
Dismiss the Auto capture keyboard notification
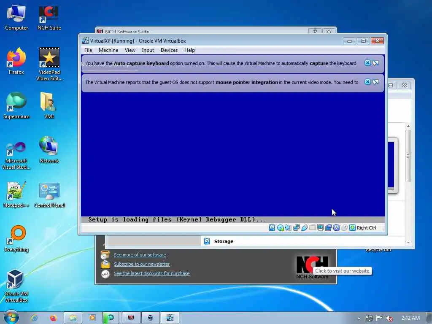pos(367,63)
